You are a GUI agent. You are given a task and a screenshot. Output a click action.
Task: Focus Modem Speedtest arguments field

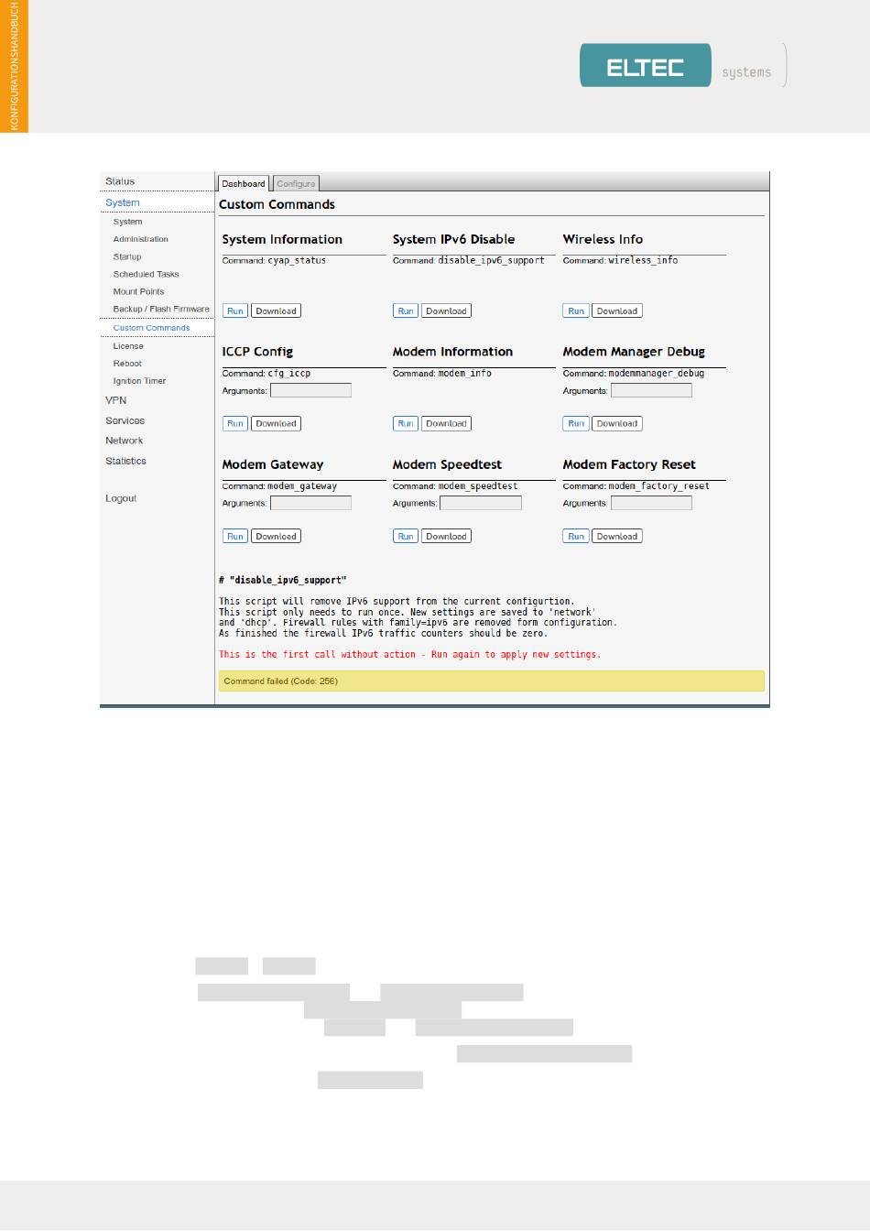pos(481,503)
